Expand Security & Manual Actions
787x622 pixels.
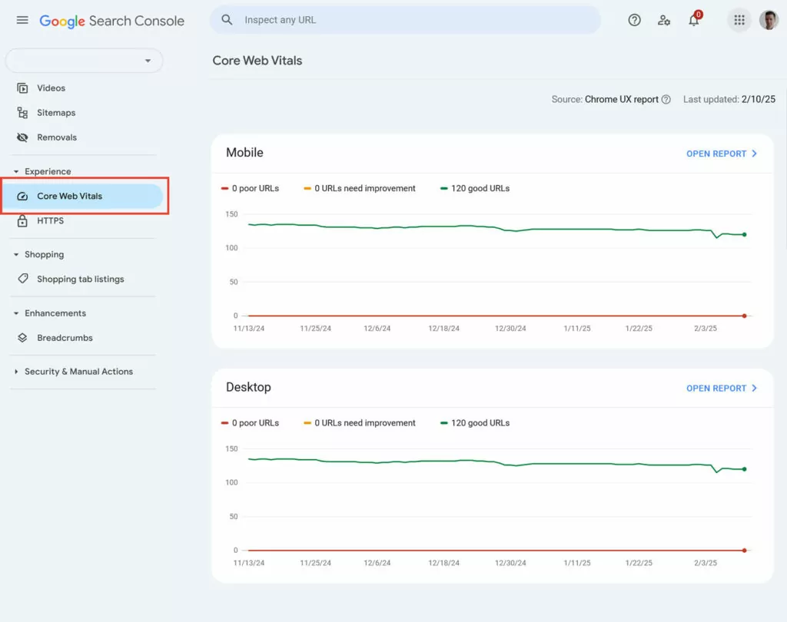(73, 372)
